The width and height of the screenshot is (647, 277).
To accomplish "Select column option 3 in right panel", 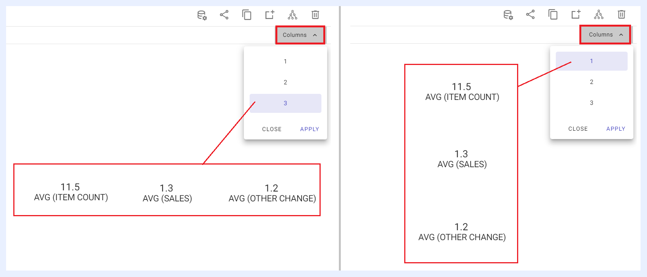I will pyautogui.click(x=592, y=103).
